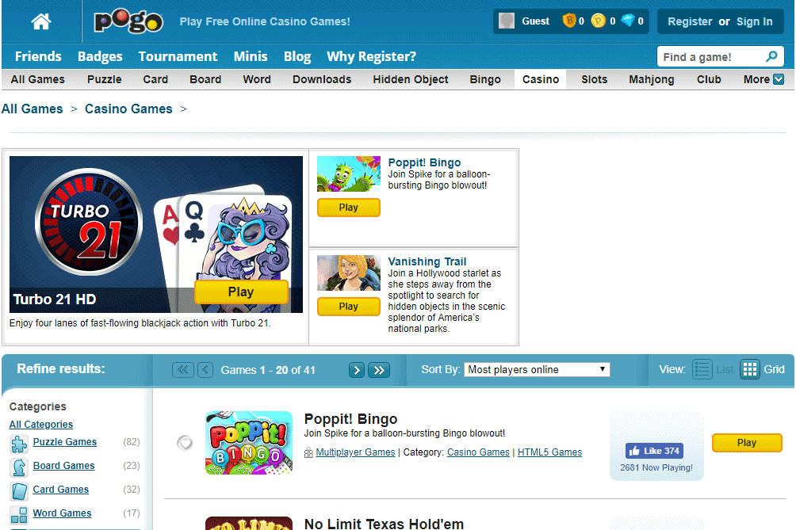Select the Board Games category icon
The width and height of the screenshot is (796, 530).
(x=18, y=467)
